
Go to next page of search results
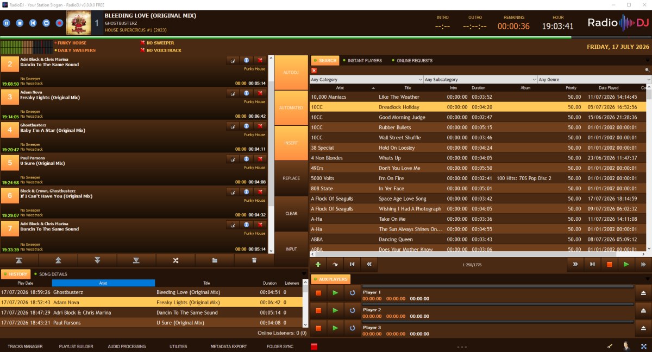[575, 264]
